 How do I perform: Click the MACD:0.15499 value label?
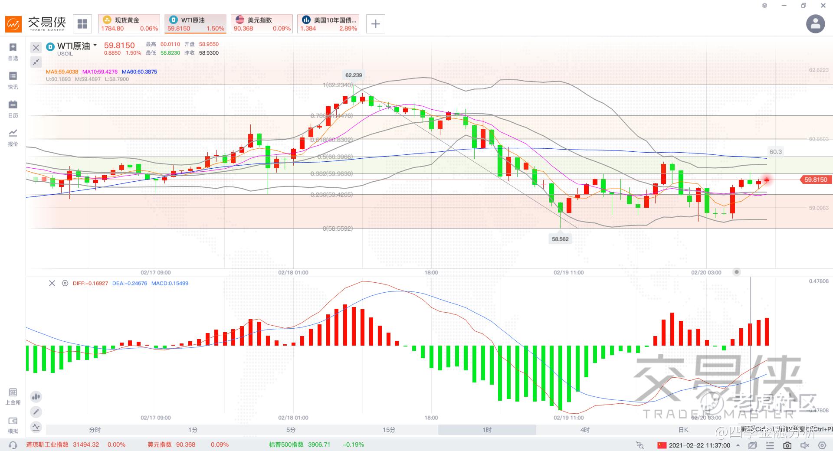click(x=170, y=283)
